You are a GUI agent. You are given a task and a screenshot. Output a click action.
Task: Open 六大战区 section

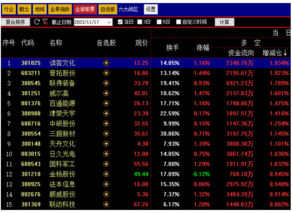coord(128,9)
